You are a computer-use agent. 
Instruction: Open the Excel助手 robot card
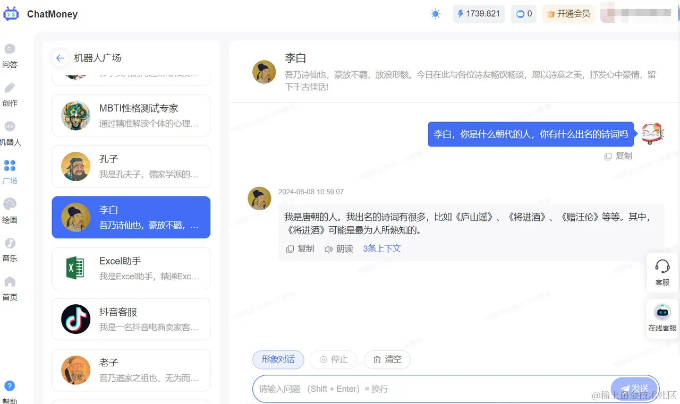(x=131, y=268)
